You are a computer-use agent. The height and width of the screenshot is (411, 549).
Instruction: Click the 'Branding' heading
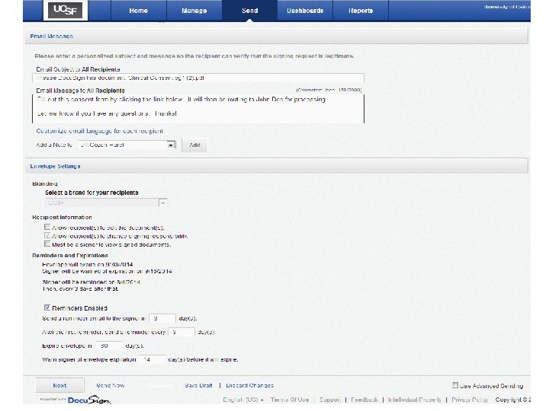pos(45,183)
